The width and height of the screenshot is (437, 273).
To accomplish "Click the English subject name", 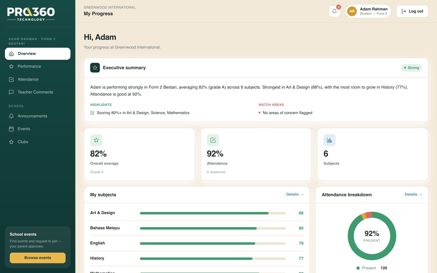I will pos(97,243).
